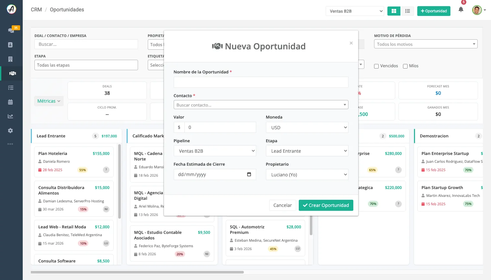Open the contacts icon in sidebar
Image resolution: width=491 pixels, height=280 pixels.
[10, 45]
